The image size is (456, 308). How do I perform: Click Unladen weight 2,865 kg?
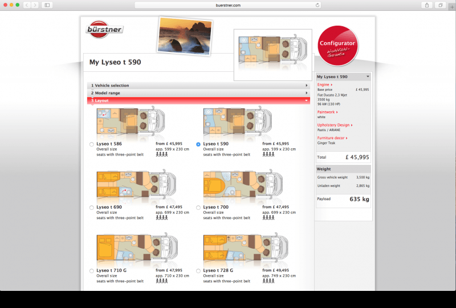(343, 185)
